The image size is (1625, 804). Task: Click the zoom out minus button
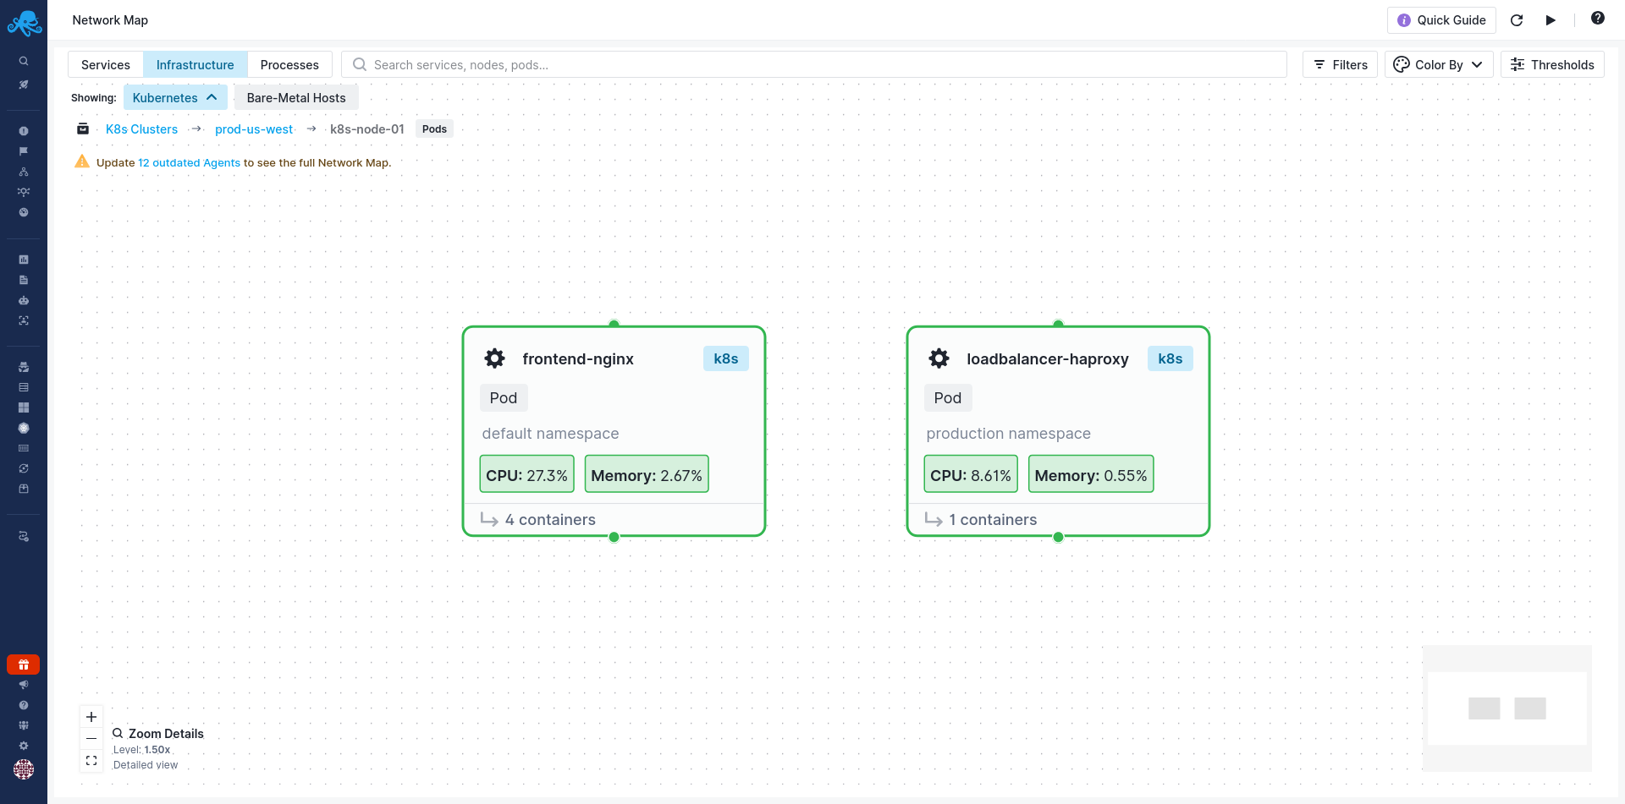[x=91, y=739]
